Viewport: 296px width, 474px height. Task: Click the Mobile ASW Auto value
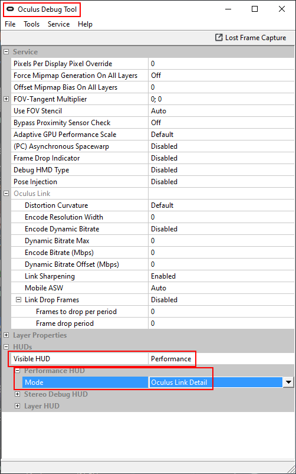[221, 287]
